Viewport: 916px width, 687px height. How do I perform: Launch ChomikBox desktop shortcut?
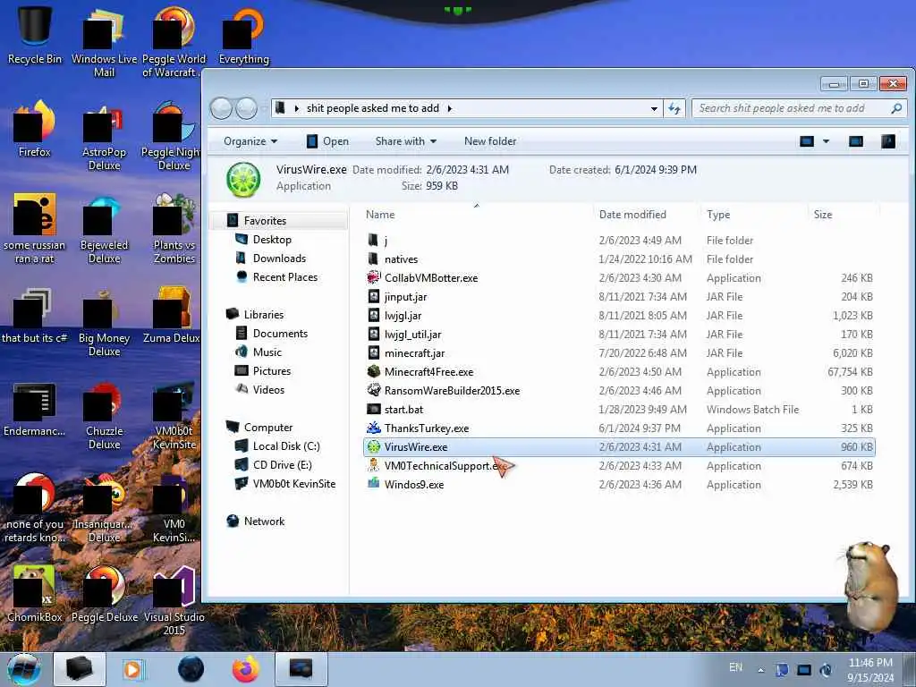(35, 593)
